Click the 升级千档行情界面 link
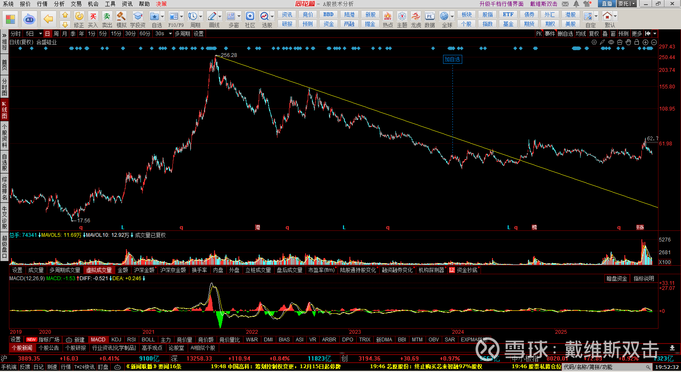 [501, 4]
